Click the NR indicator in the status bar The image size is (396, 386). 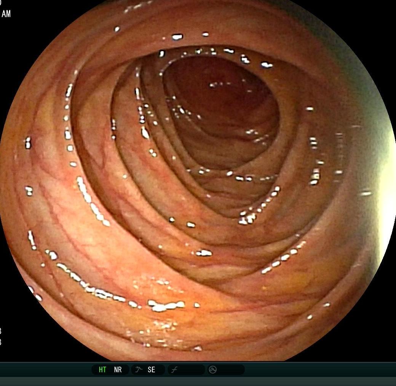tap(118, 370)
